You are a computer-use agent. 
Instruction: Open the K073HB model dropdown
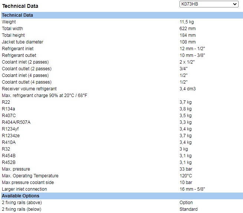pyautogui.click(x=208, y=4)
